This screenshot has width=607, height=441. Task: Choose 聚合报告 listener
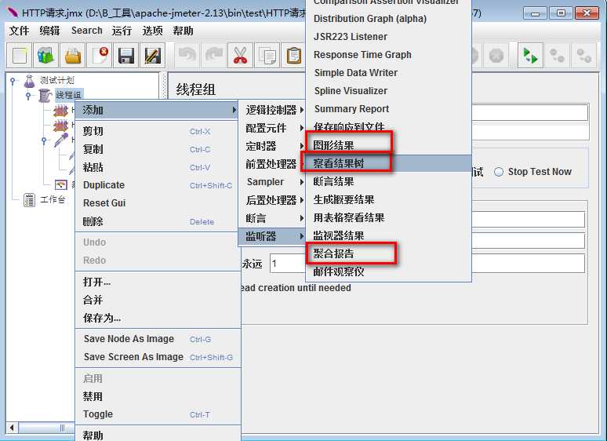point(389,253)
